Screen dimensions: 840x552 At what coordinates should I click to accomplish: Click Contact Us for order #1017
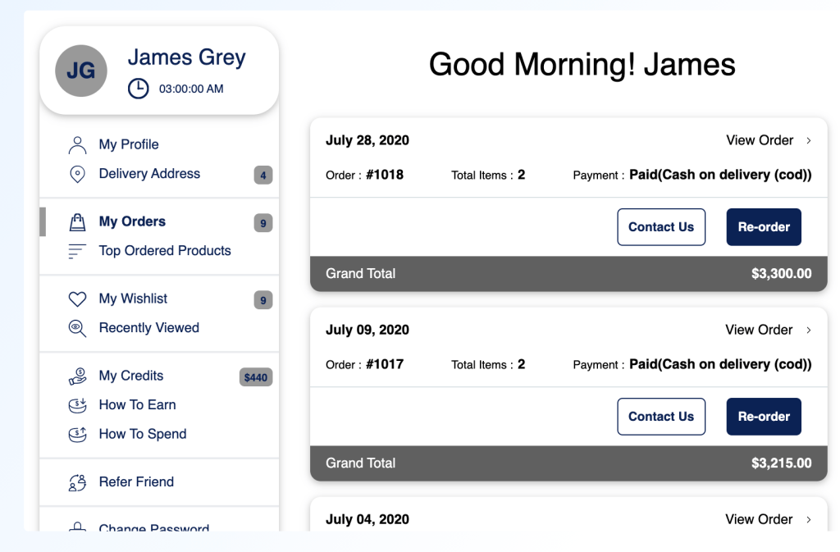tap(661, 417)
